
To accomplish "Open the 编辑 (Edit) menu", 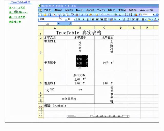I will coord(58,10).
